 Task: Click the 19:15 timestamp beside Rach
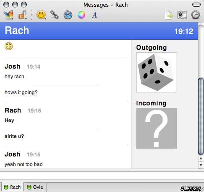[34, 111]
